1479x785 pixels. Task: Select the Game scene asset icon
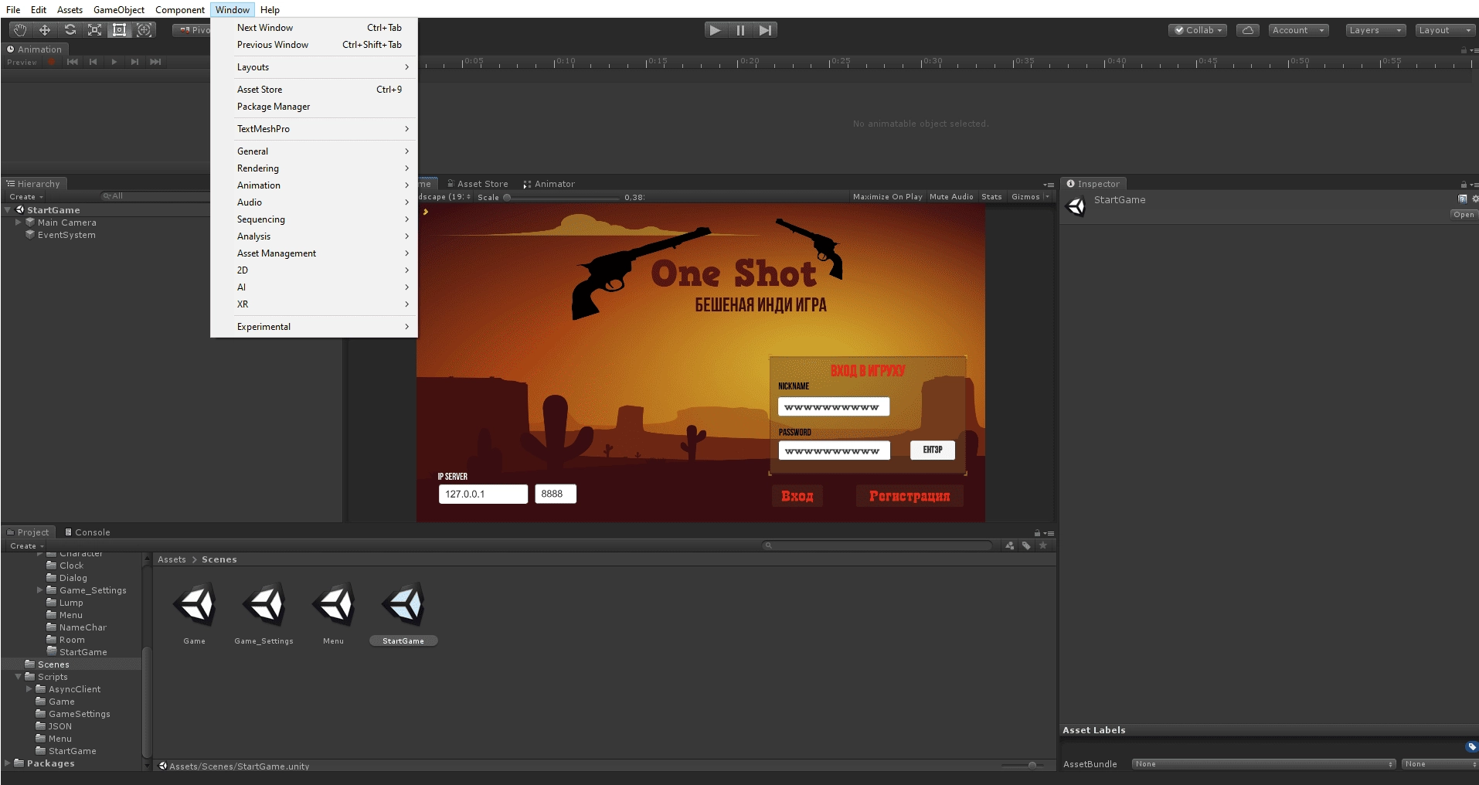point(194,604)
